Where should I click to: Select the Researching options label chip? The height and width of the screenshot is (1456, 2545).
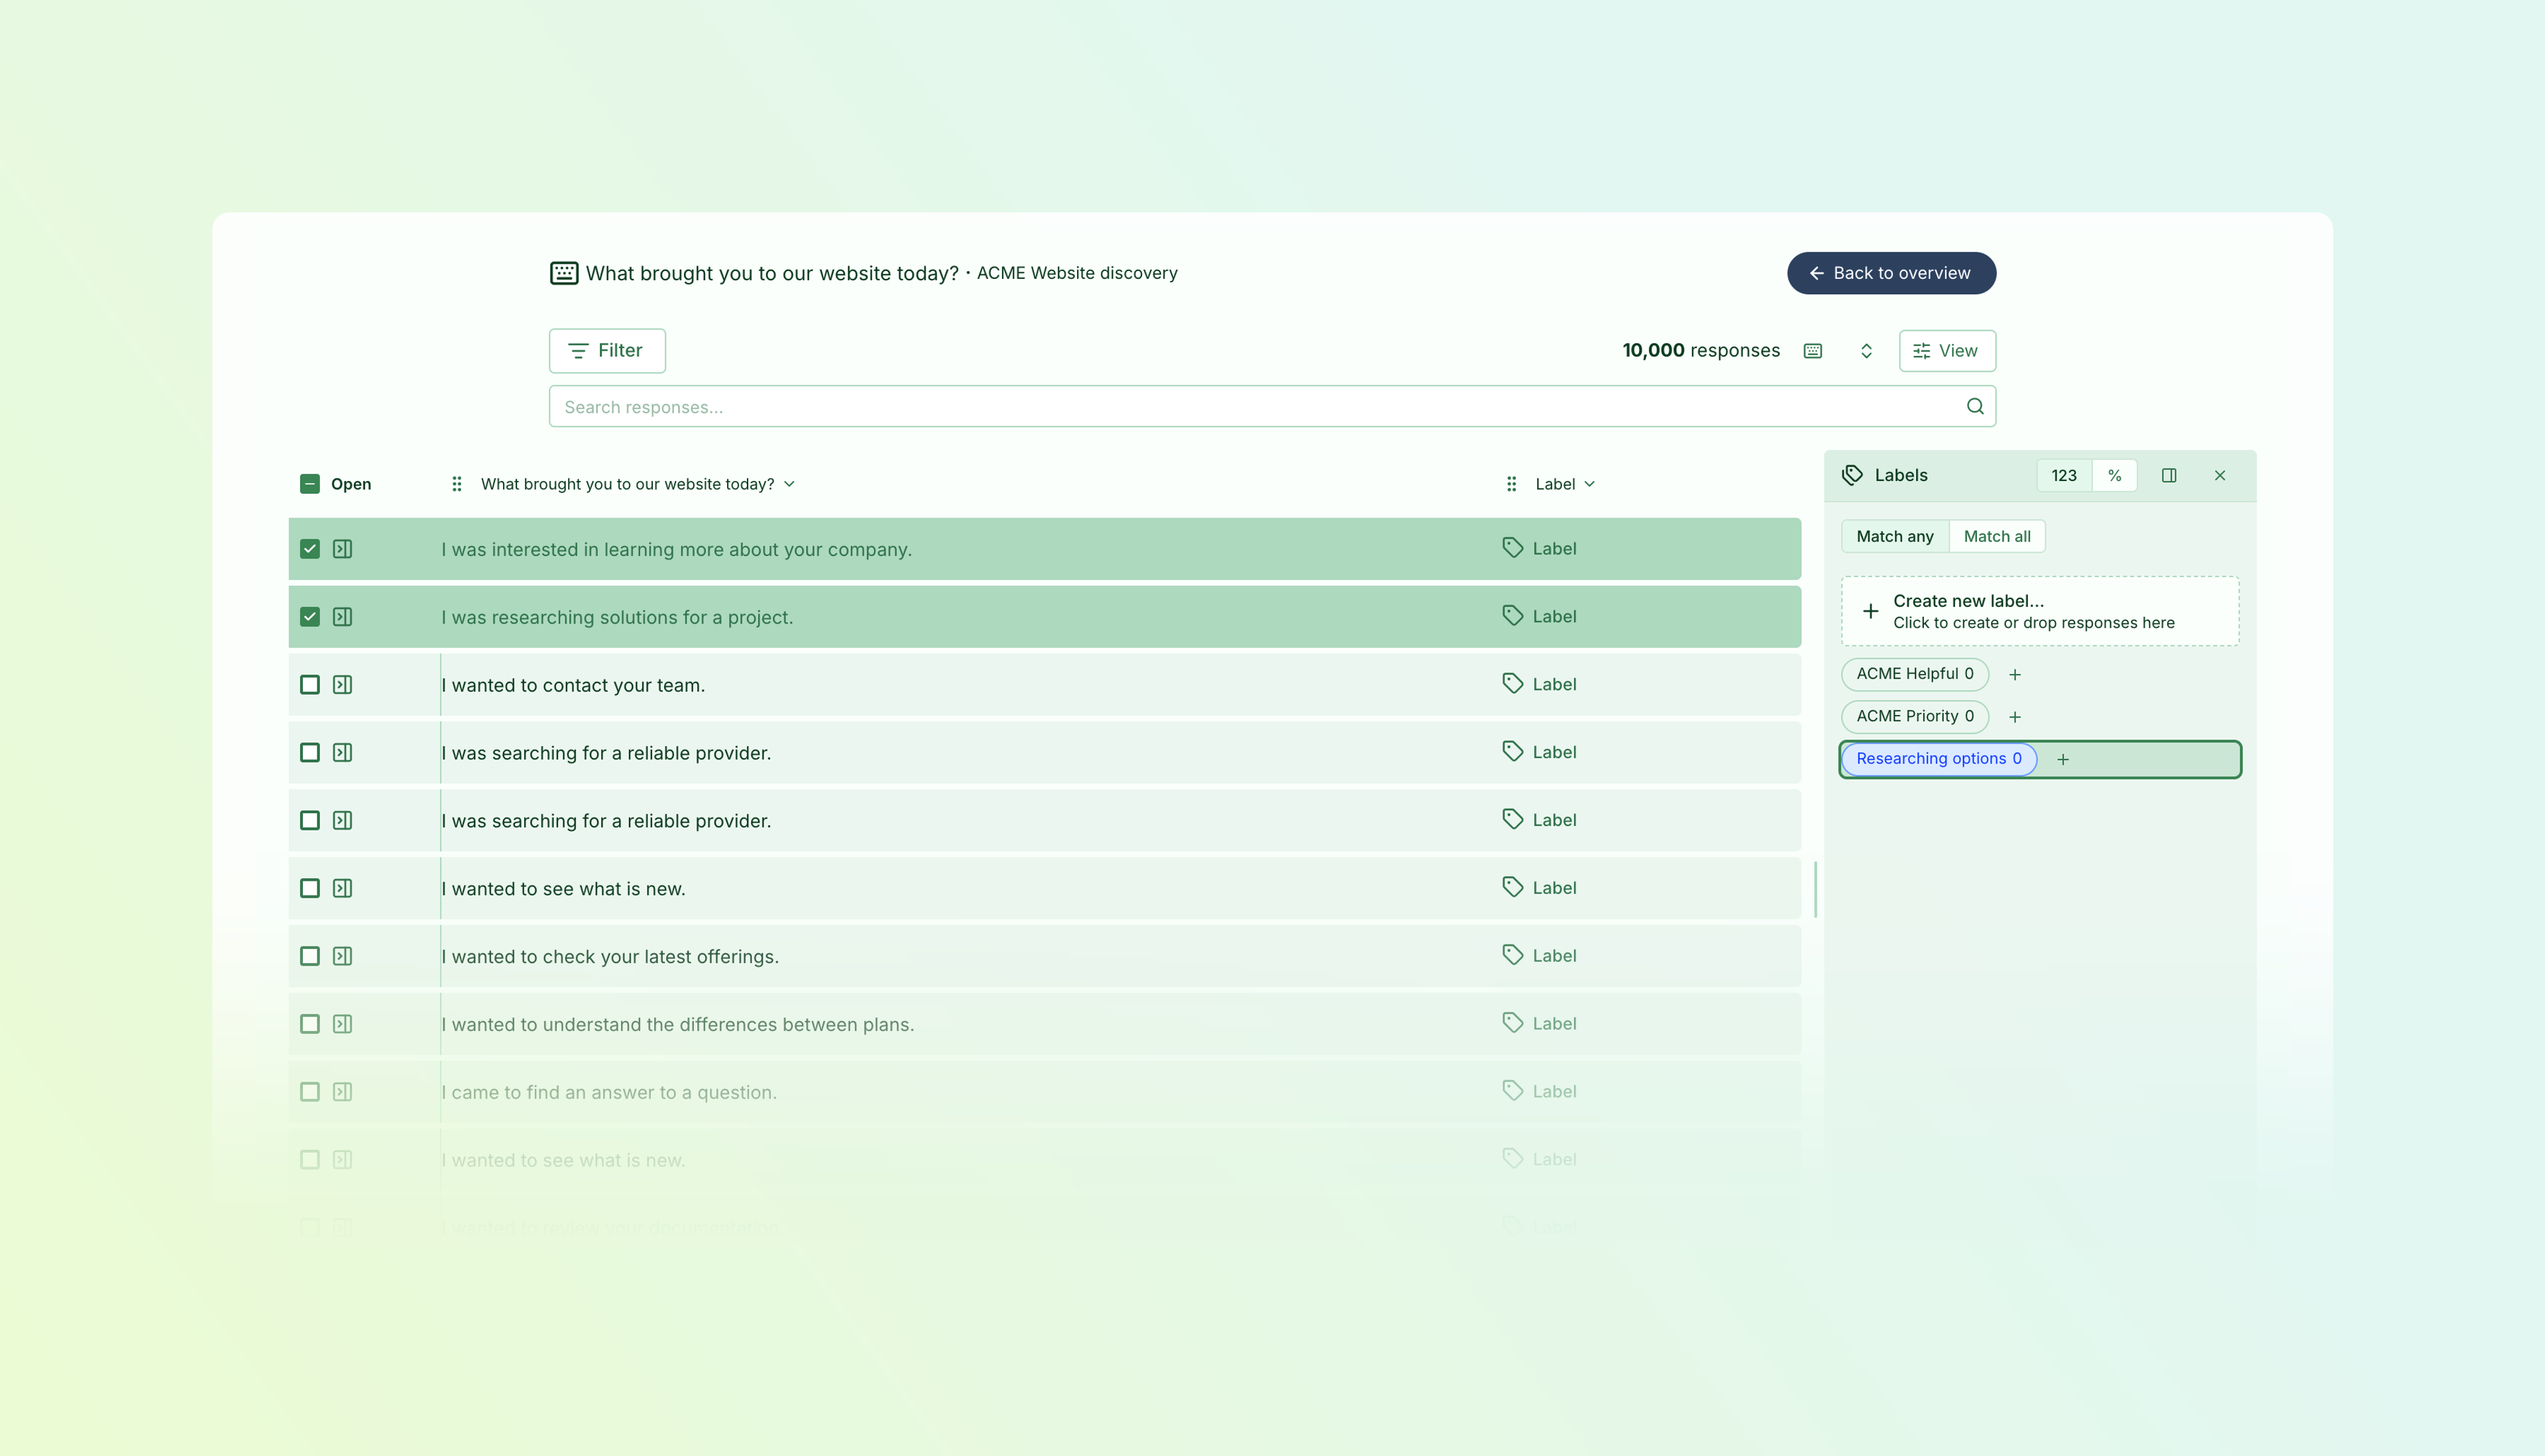(1939, 759)
